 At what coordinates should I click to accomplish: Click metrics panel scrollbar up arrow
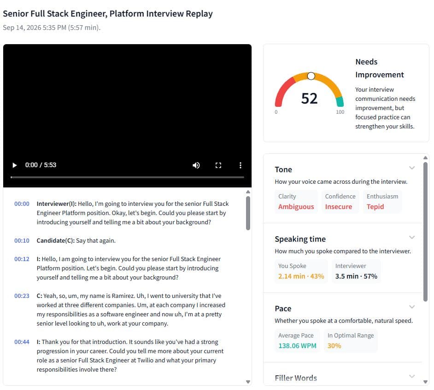point(425,157)
